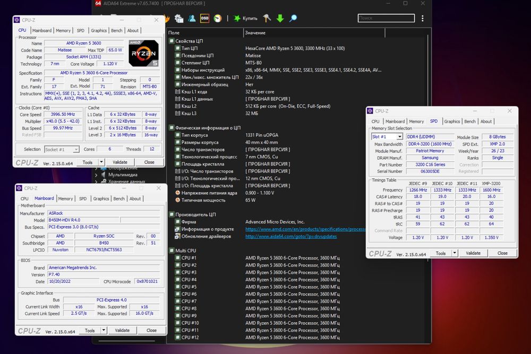Switch to Memory tab in Ryzen CPU-Z window
Screen dimensions: 531x354
pos(63,30)
